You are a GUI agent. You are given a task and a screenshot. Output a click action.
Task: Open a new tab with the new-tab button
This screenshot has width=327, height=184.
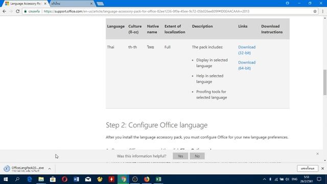click(x=100, y=4)
